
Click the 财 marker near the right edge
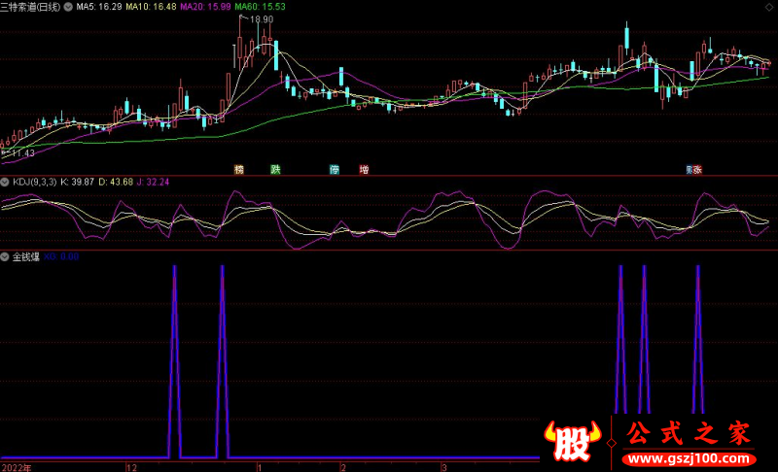tap(691, 169)
